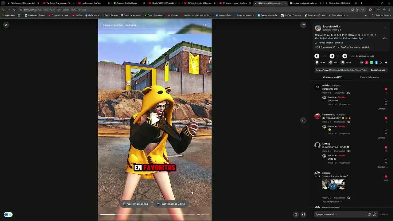
Task: Open comments via speech bubble icon
Action: point(331,62)
